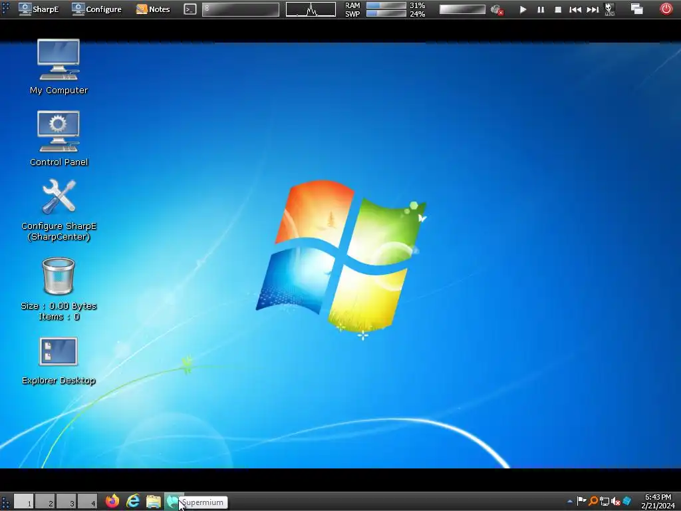Launch Internet Explorer from the bottom bar
The height and width of the screenshot is (511, 681).
[133, 501]
